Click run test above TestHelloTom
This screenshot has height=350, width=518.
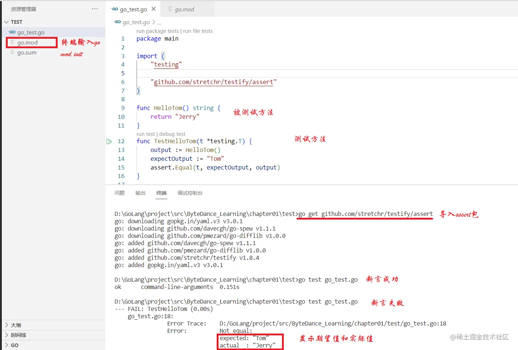(x=146, y=134)
